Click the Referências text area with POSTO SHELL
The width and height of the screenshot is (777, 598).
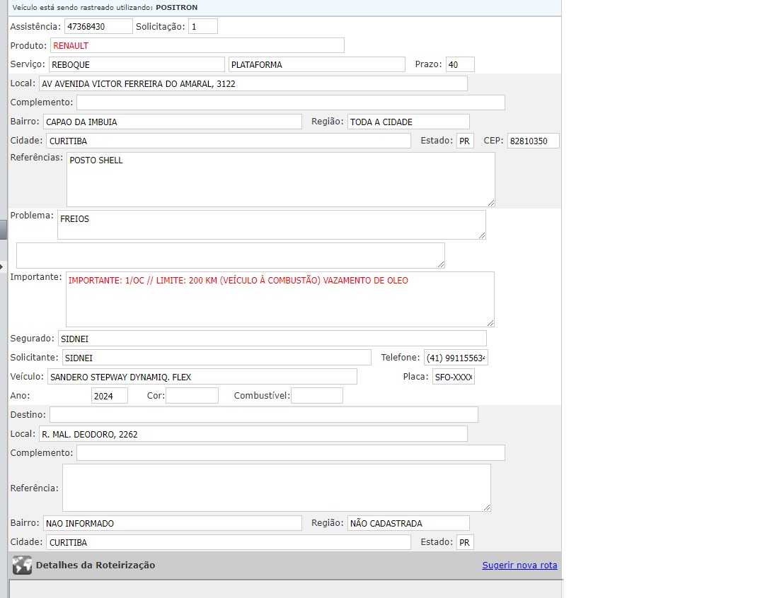coord(280,180)
